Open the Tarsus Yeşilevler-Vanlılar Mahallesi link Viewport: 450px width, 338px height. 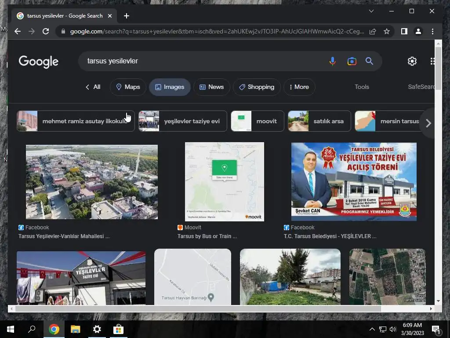click(64, 236)
